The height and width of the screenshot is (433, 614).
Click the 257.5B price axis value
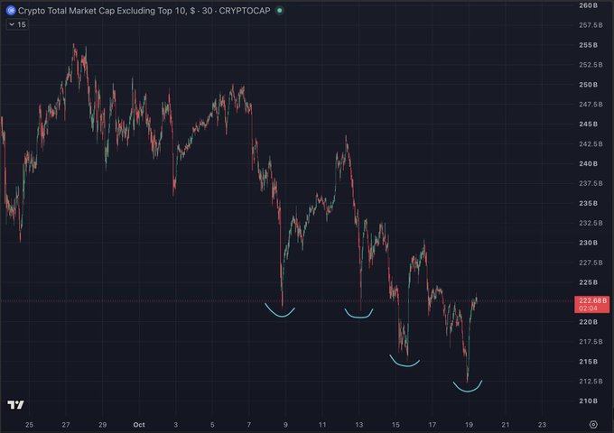pos(591,25)
